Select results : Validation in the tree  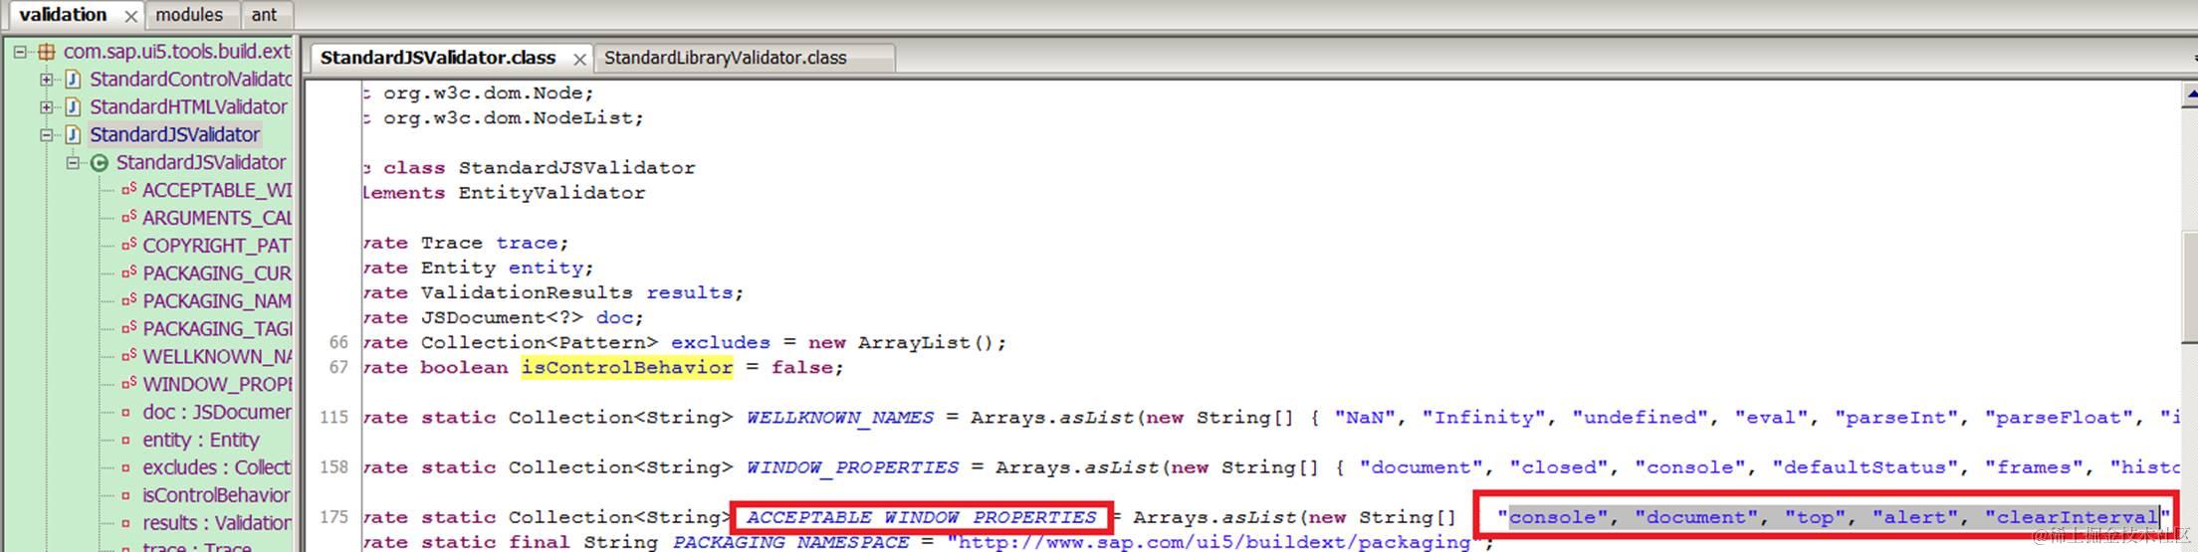pos(217,524)
